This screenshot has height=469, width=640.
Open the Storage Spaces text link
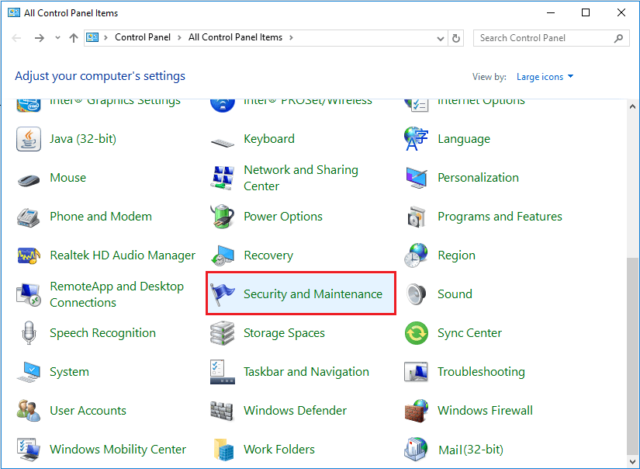click(x=284, y=333)
